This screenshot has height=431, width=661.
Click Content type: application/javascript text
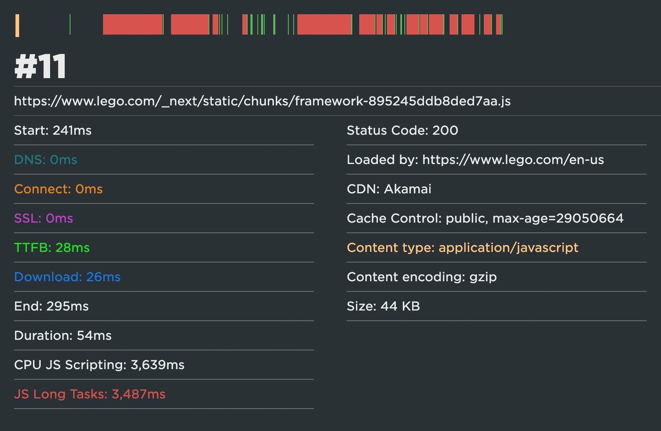(x=462, y=247)
